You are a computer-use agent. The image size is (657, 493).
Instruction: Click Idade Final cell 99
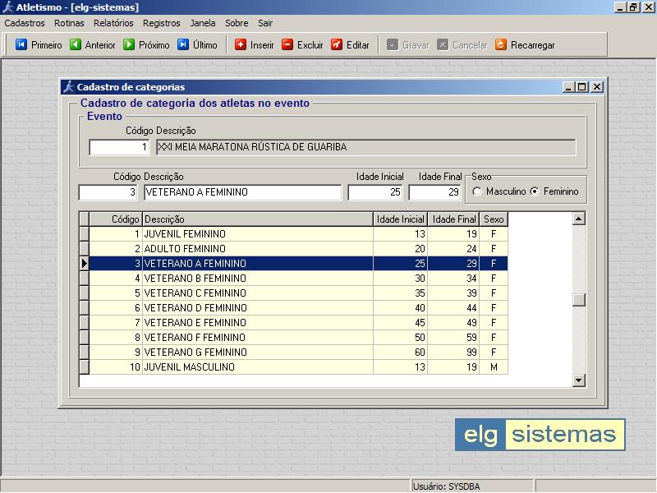pyautogui.click(x=454, y=352)
